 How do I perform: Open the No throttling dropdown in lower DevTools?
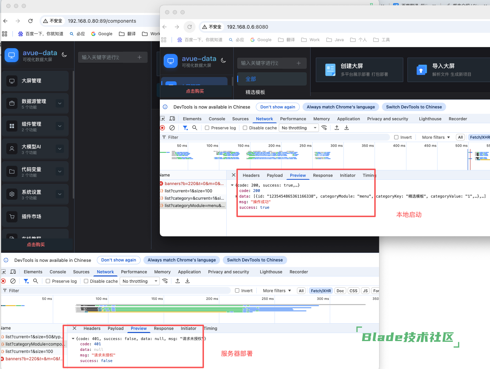point(140,281)
